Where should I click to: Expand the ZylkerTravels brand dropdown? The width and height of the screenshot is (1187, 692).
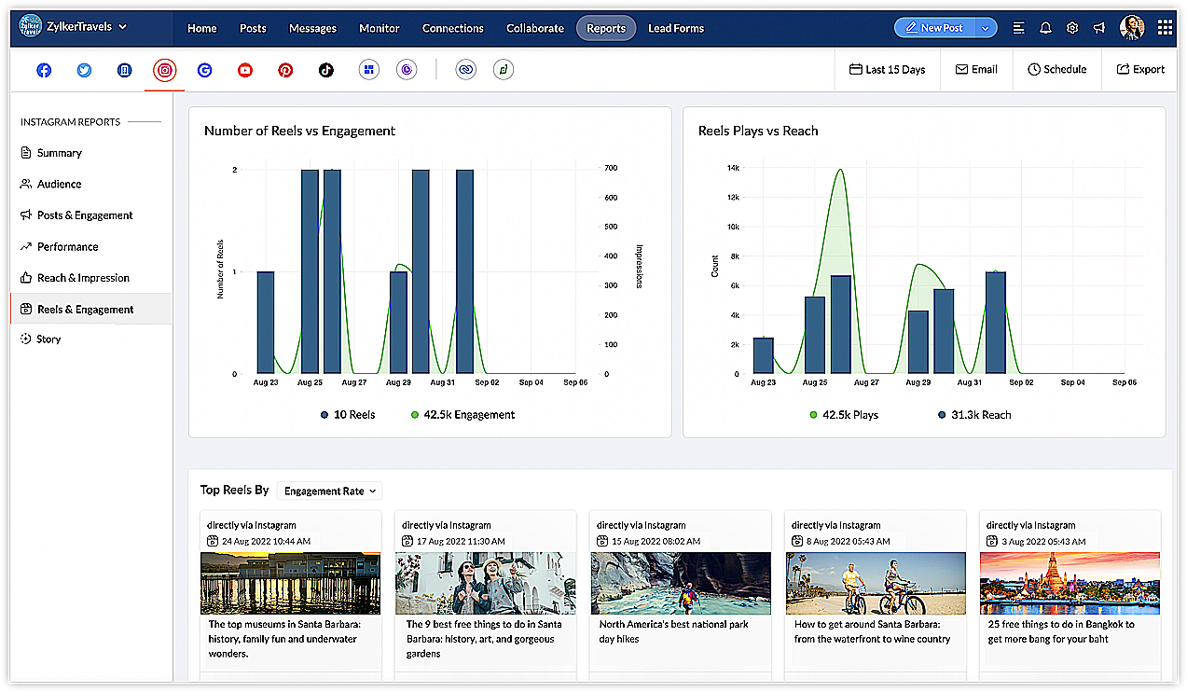click(123, 27)
